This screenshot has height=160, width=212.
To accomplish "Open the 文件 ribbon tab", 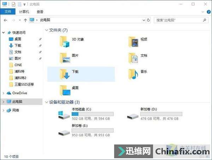I will (x=8, y=12).
